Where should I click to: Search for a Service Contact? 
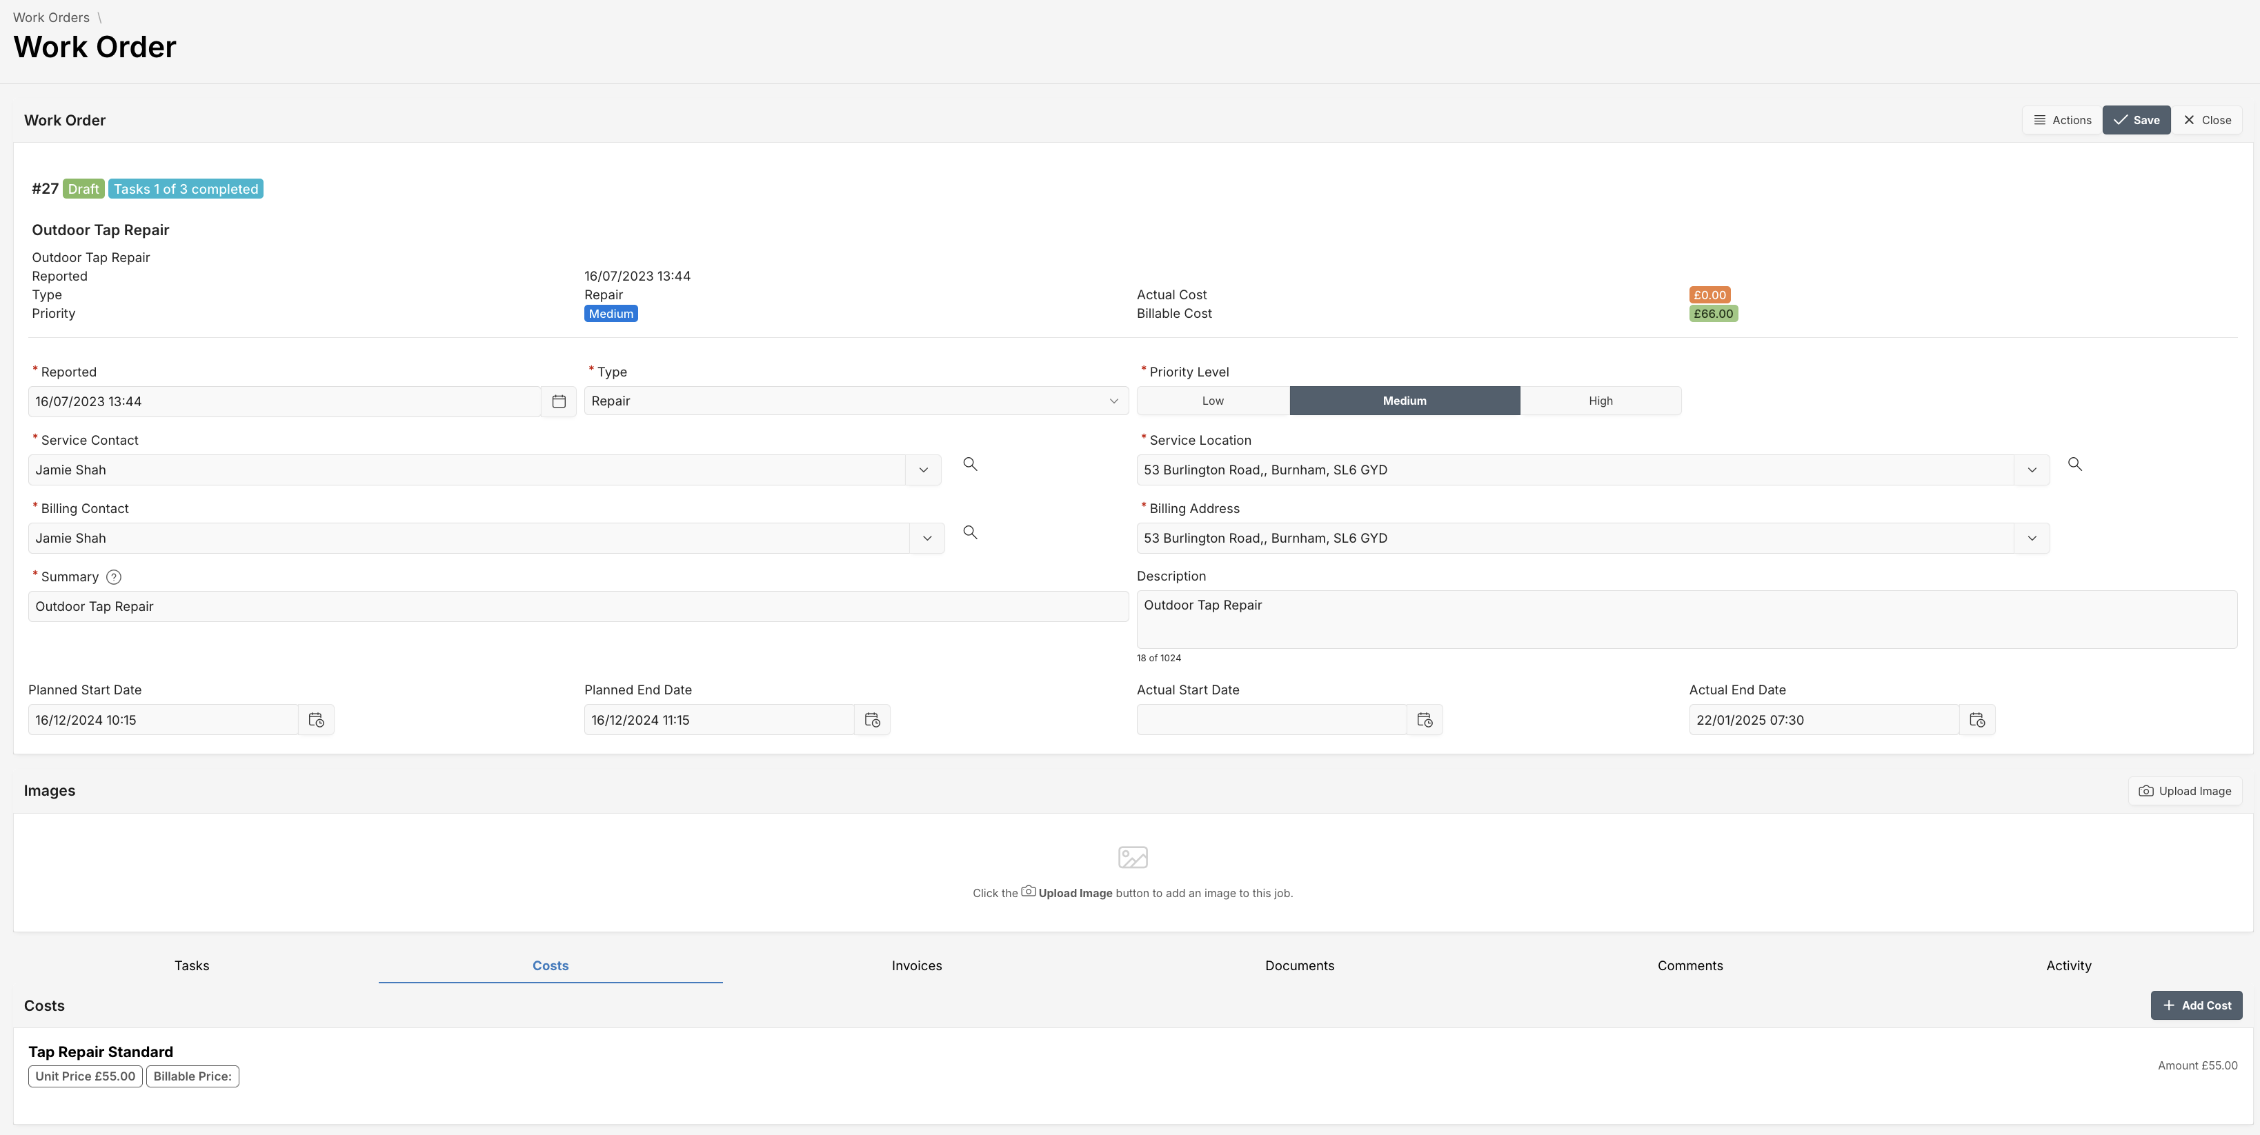(971, 464)
